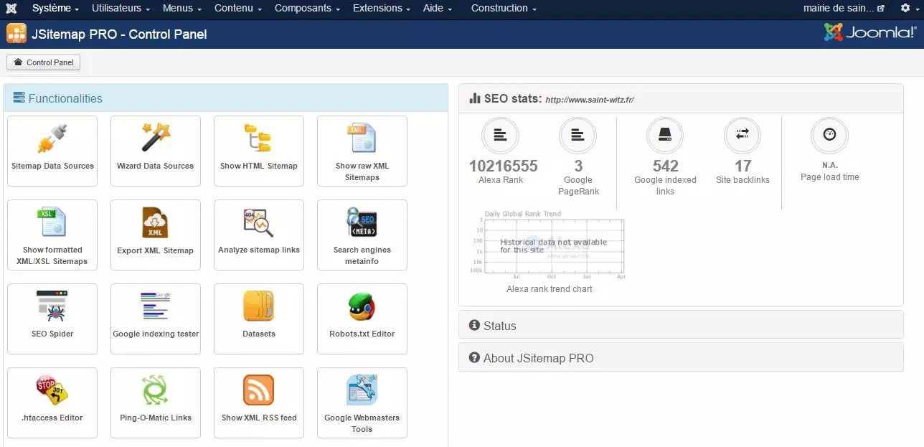The height and width of the screenshot is (447, 924).
Task: Open the Contenu dropdown menu
Action: point(238,9)
